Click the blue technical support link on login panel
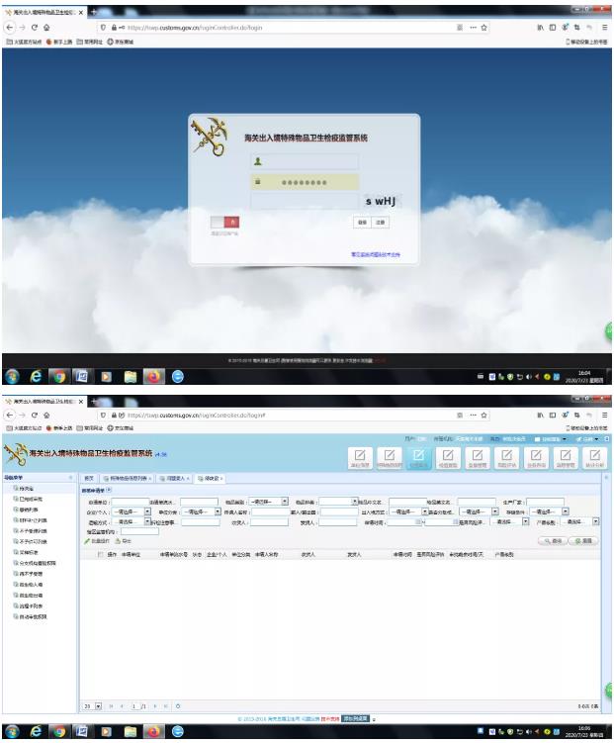Screen dimensions: 614x743 click(x=376, y=254)
